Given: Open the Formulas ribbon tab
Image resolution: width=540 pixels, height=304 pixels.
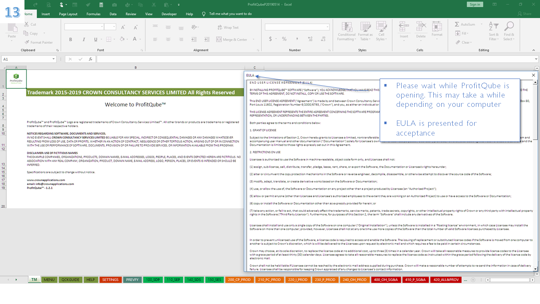Looking at the screenshot, I should [93, 14].
